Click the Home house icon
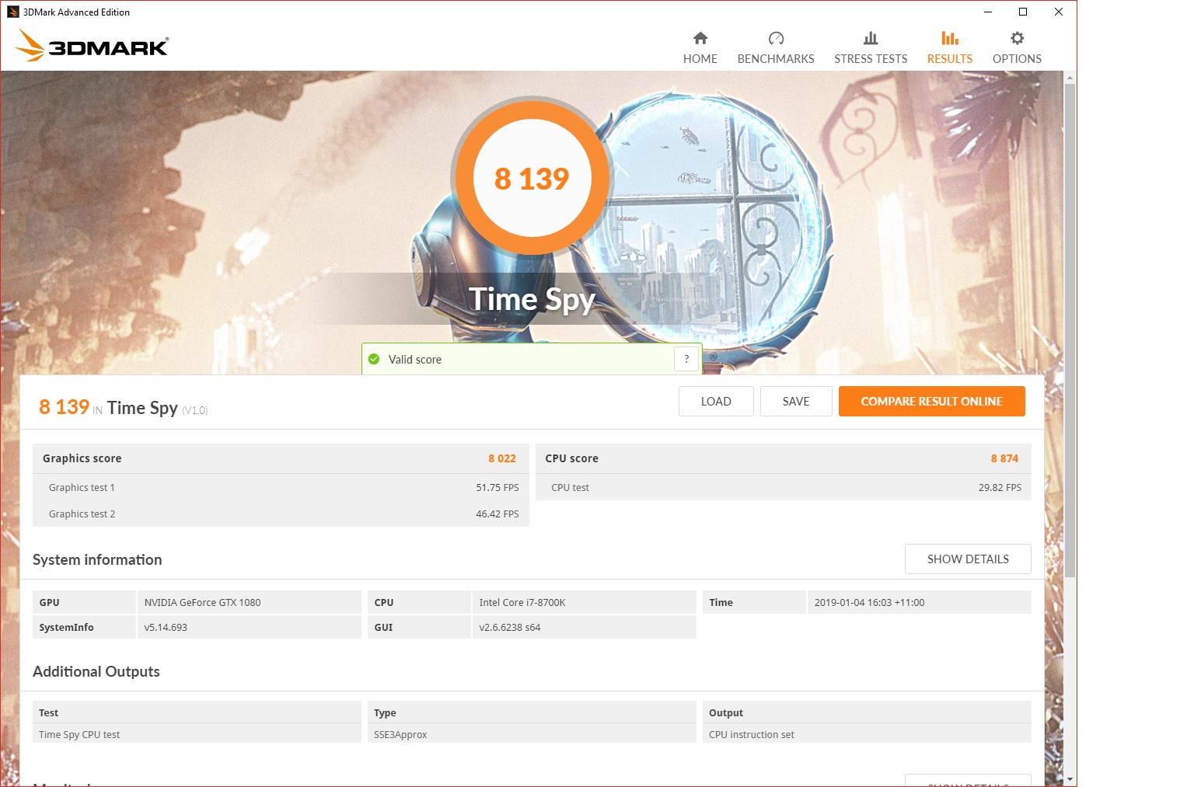Screen dimensions: 1194x787 (700, 38)
